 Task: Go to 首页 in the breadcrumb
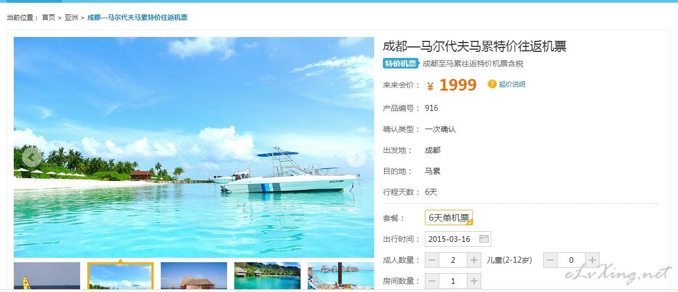coord(49,18)
